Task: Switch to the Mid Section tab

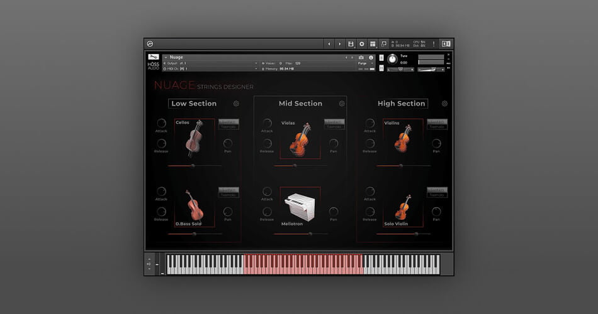Action: [300, 104]
